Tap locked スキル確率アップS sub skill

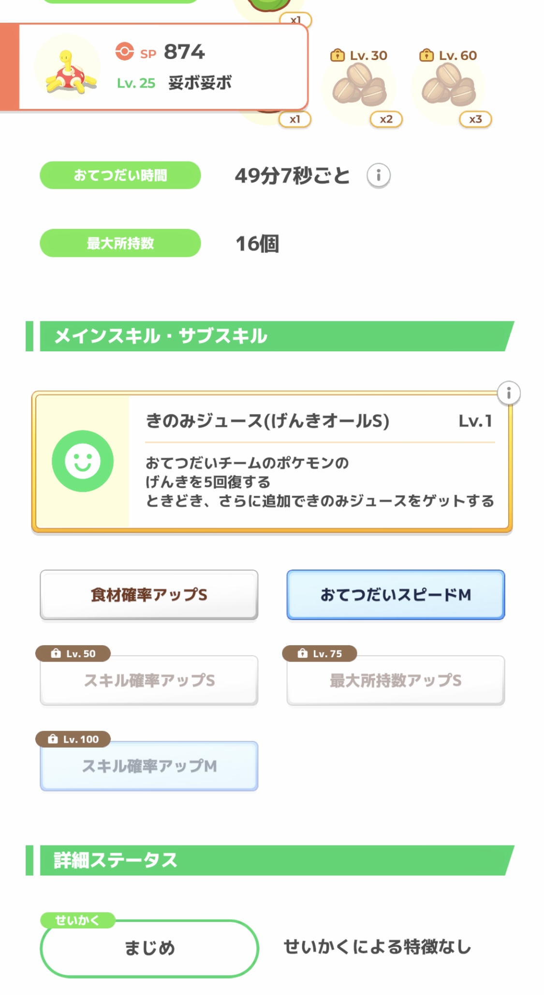point(149,681)
